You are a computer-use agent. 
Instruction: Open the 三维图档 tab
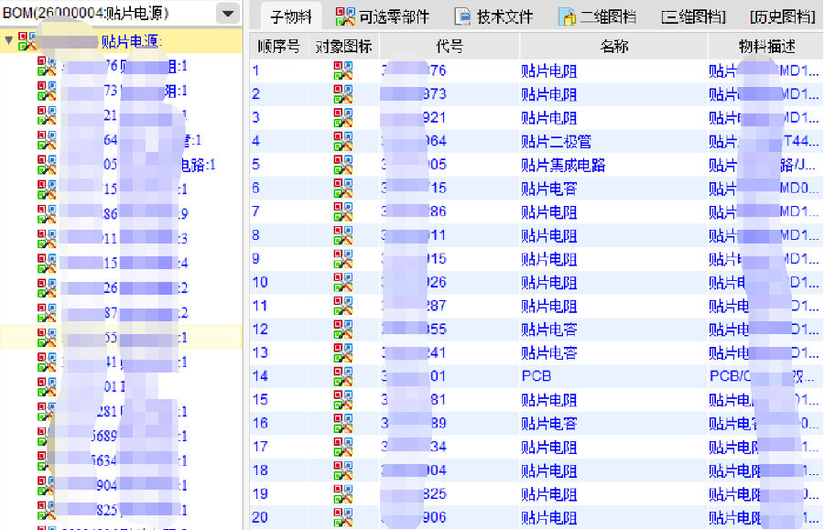click(x=693, y=16)
